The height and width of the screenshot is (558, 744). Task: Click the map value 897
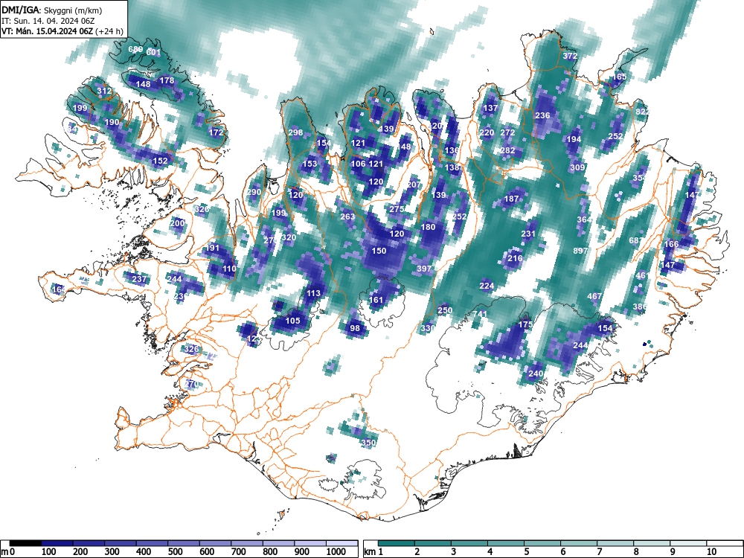580,251
